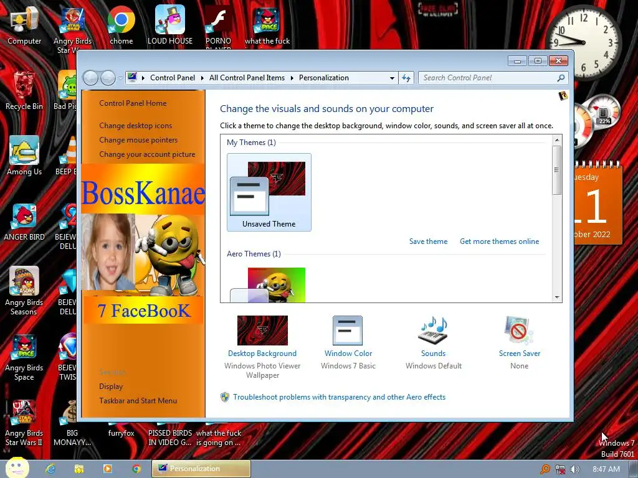The height and width of the screenshot is (478, 638).
Task: Click Get more themes online
Action: point(499,241)
